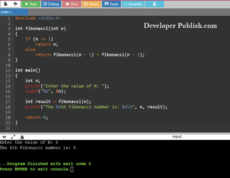
Task: Click the Upload File cloud icon
Action: 15,4
